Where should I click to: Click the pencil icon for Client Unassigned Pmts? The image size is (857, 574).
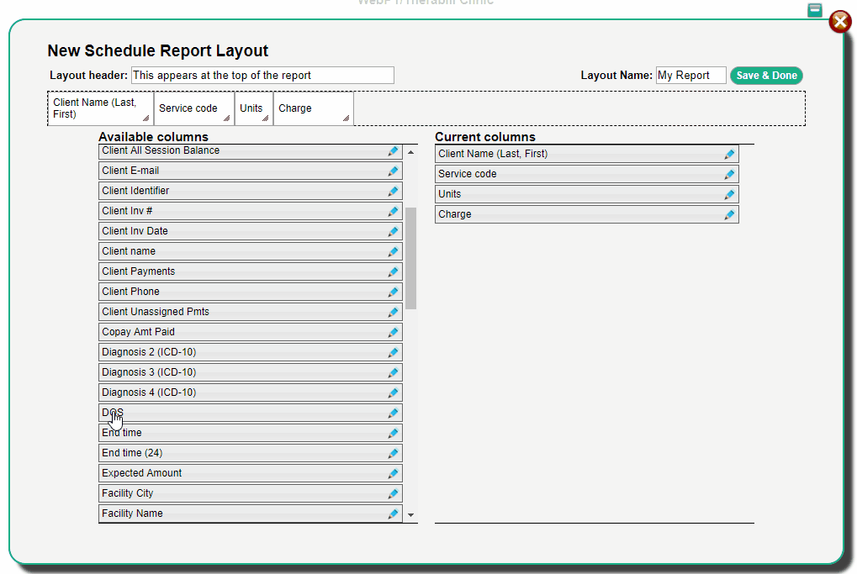pos(393,313)
